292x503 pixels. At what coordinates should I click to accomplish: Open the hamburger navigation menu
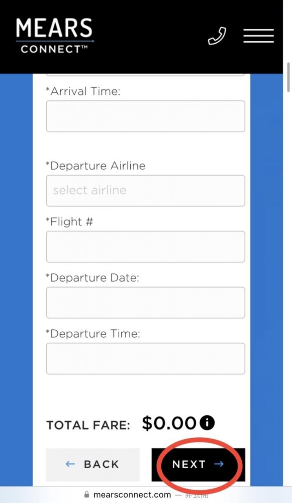point(258,36)
